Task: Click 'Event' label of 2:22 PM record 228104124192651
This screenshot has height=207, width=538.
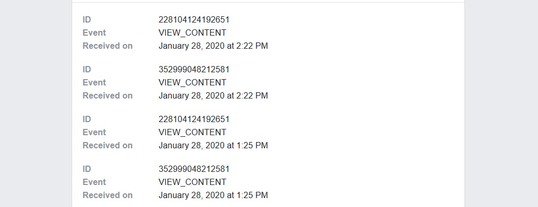Action: 94,33
